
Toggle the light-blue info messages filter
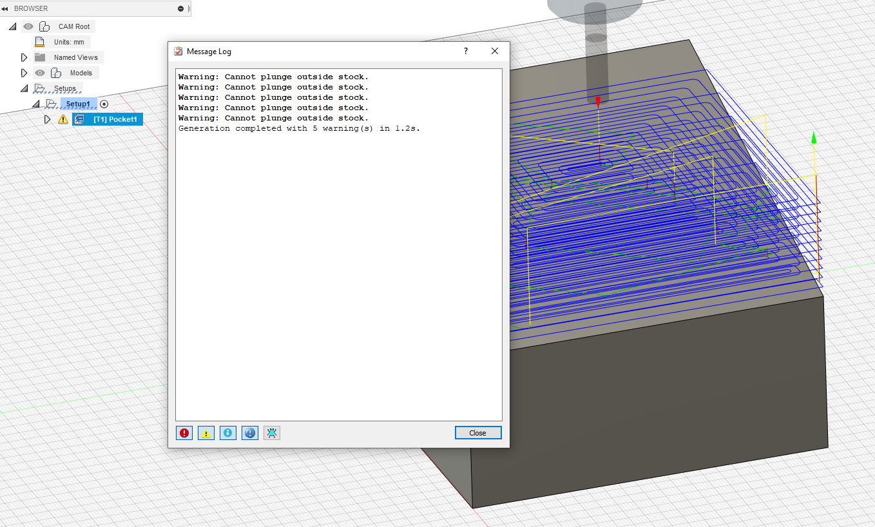point(228,433)
